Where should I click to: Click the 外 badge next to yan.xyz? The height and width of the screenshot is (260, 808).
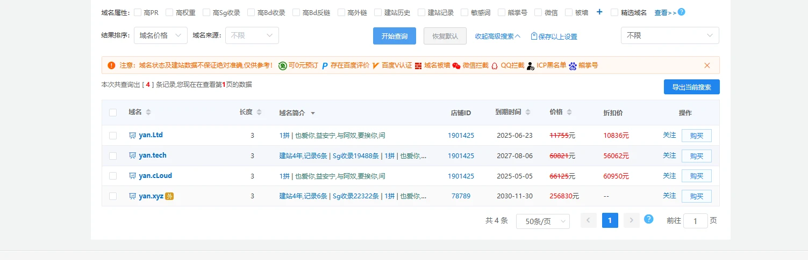coord(169,196)
